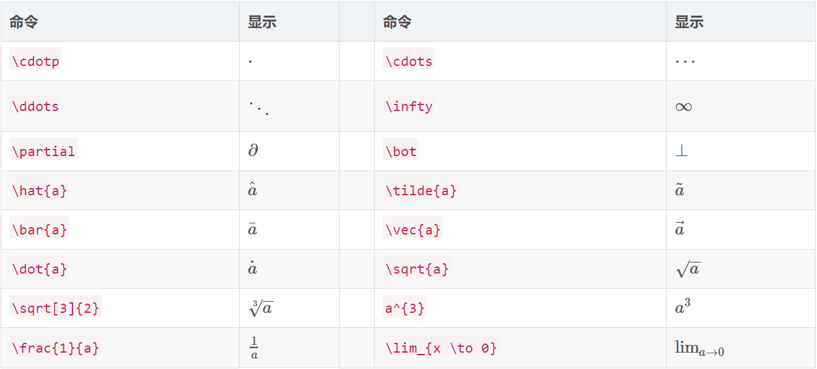Image resolution: width=817 pixels, height=369 pixels.
Task: Click the a cubed rendered formula
Action: tap(683, 307)
